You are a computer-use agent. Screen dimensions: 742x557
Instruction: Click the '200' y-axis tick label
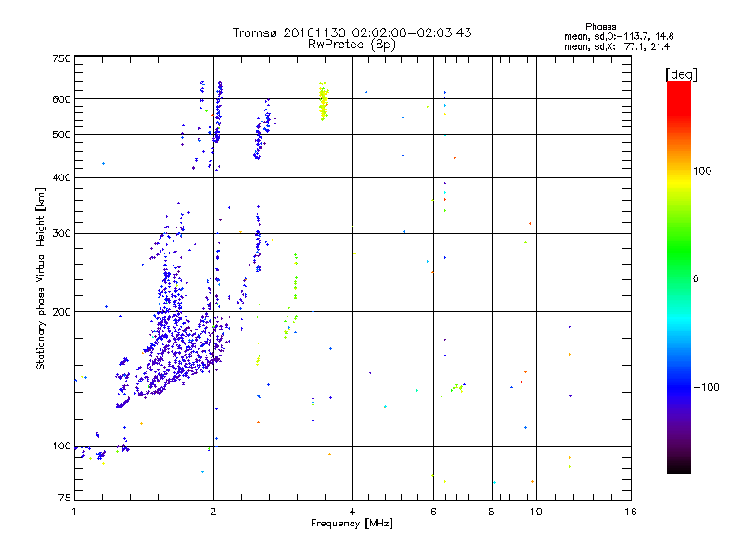(x=61, y=312)
